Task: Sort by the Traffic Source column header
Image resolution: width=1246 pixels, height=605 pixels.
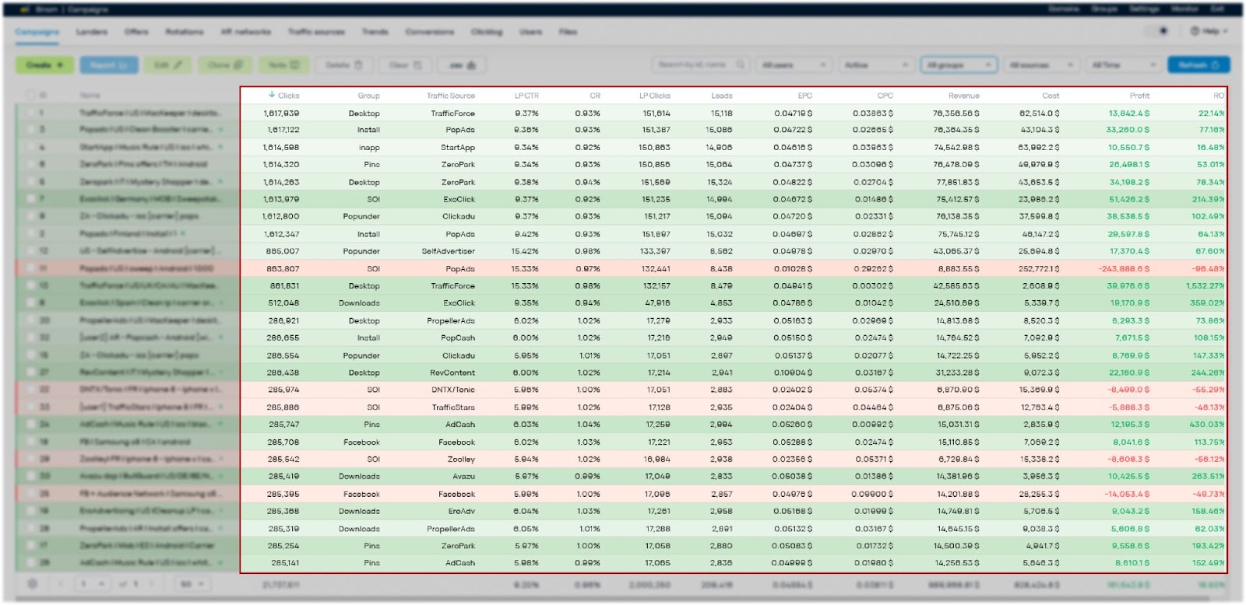Action: coord(450,96)
